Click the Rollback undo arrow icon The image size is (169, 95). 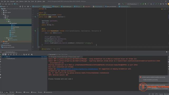pos(163,4)
